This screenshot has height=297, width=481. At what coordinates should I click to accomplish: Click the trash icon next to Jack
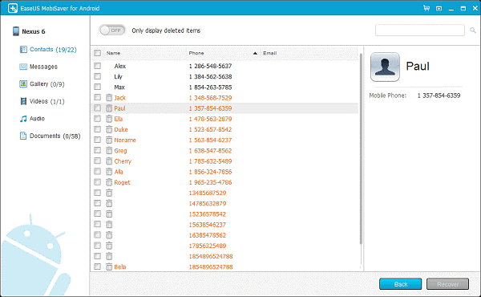(109, 98)
